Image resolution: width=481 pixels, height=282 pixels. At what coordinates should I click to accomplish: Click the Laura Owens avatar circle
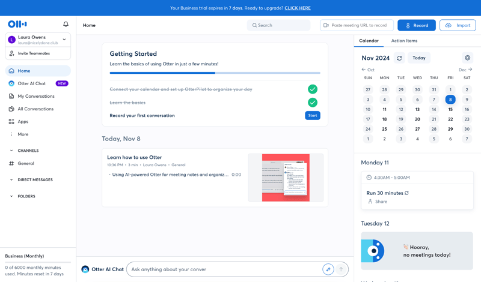click(x=11, y=40)
